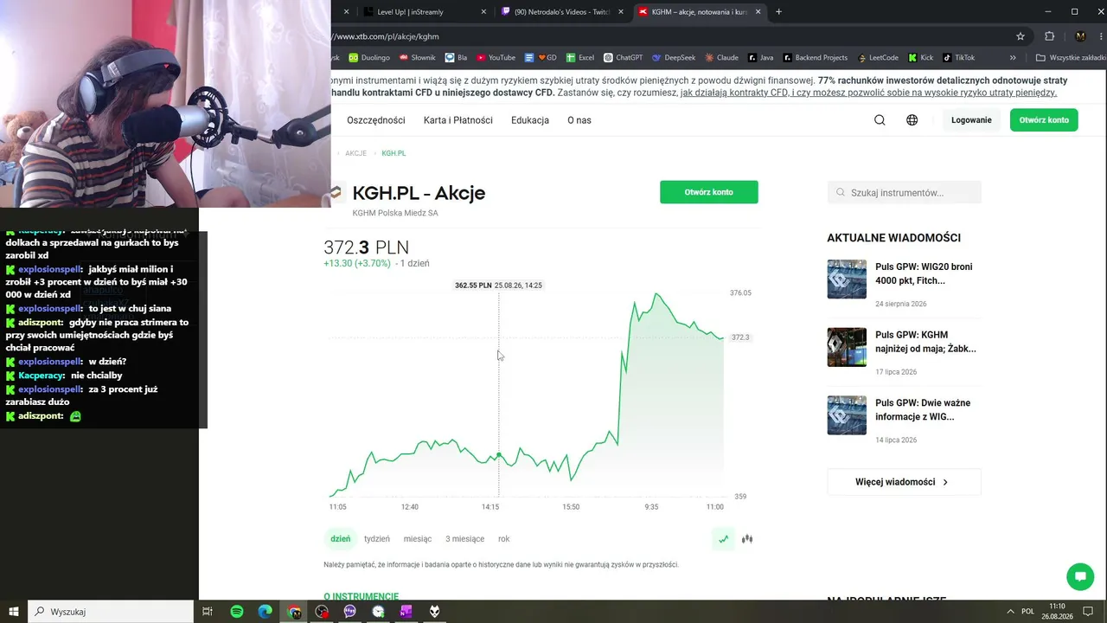The image size is (1107, 623).
Task: Select the rok chart range
Action: [x=504, y=539]
